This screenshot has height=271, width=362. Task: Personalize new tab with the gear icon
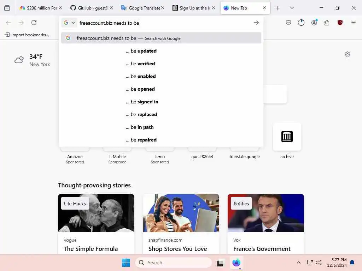click(x=348, y=54)
